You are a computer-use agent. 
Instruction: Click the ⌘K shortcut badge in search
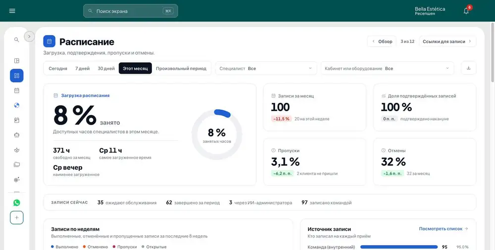click(168, 11)
